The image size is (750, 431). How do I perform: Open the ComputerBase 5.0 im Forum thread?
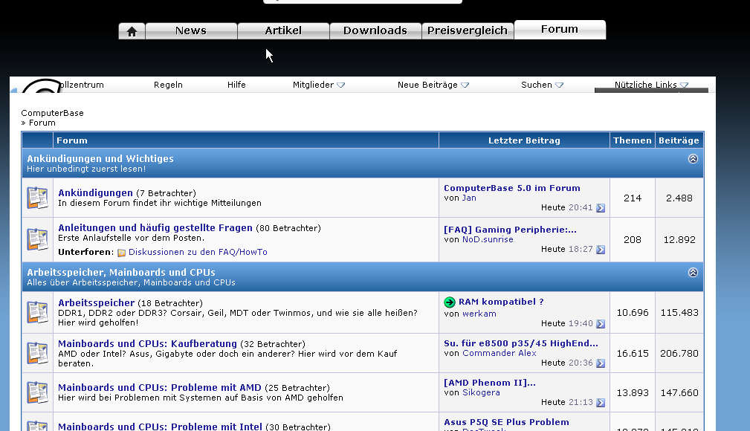click(x=512, y=188)
